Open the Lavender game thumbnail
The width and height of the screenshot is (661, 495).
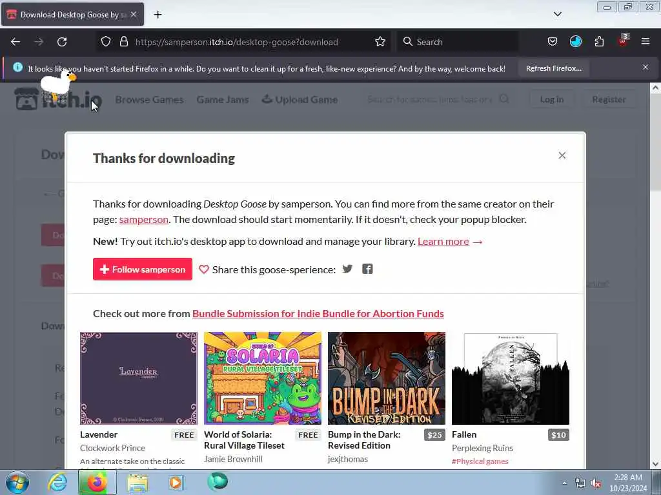coord(139,378)
